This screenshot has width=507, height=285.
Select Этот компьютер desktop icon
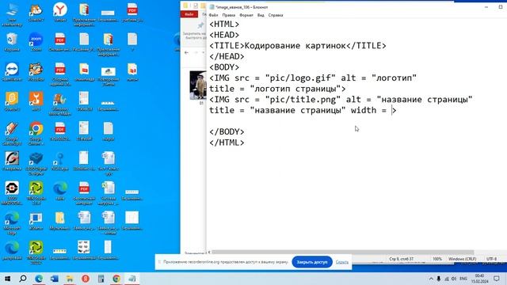point(12,13)
